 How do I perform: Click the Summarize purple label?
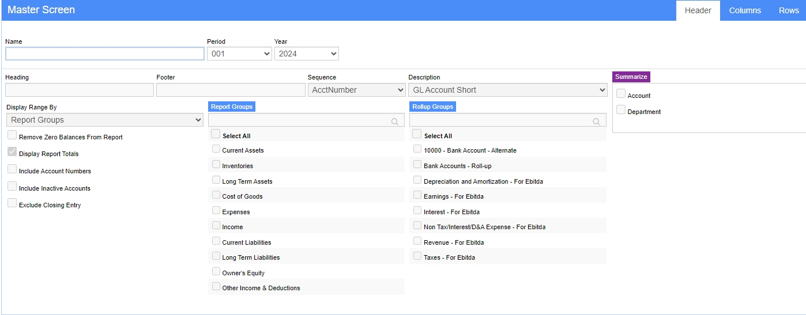(631, 77)
